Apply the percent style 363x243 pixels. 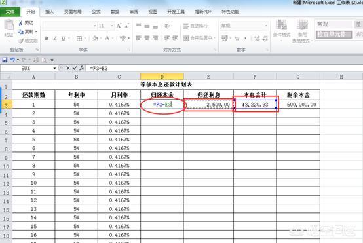click(x=237, y=38)
